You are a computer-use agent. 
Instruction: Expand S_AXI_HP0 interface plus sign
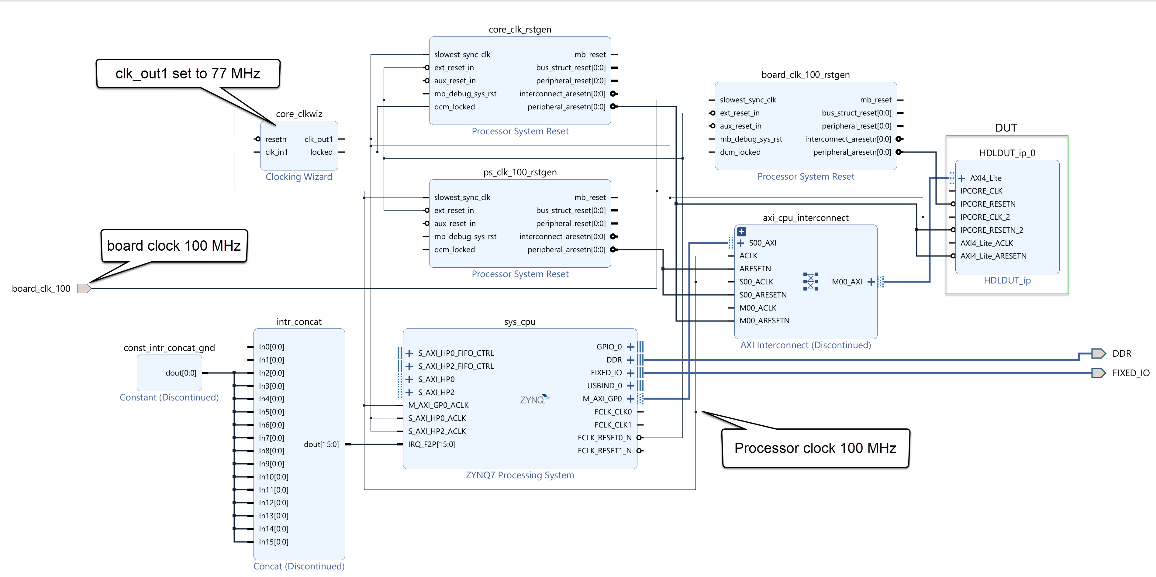[x=409, y=379]
